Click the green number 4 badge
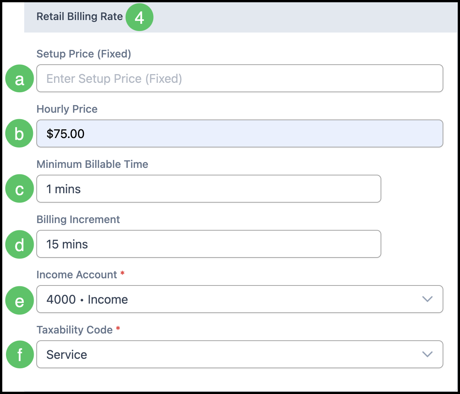The width and height of the screenshot is (460, 394). coord(139,17)
